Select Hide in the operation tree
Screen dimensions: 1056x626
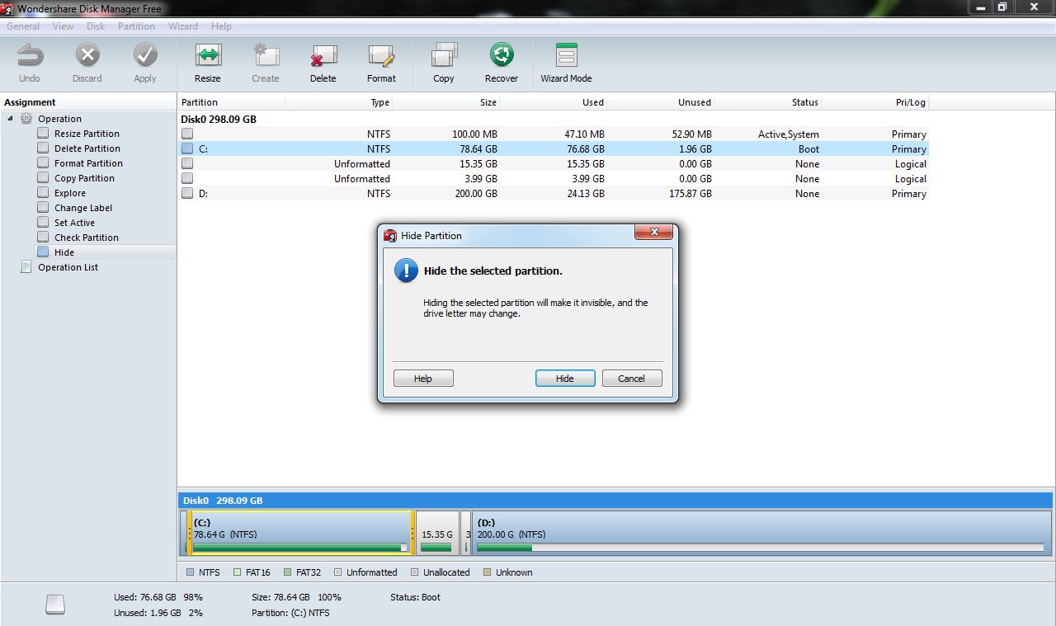click(64, 252)
